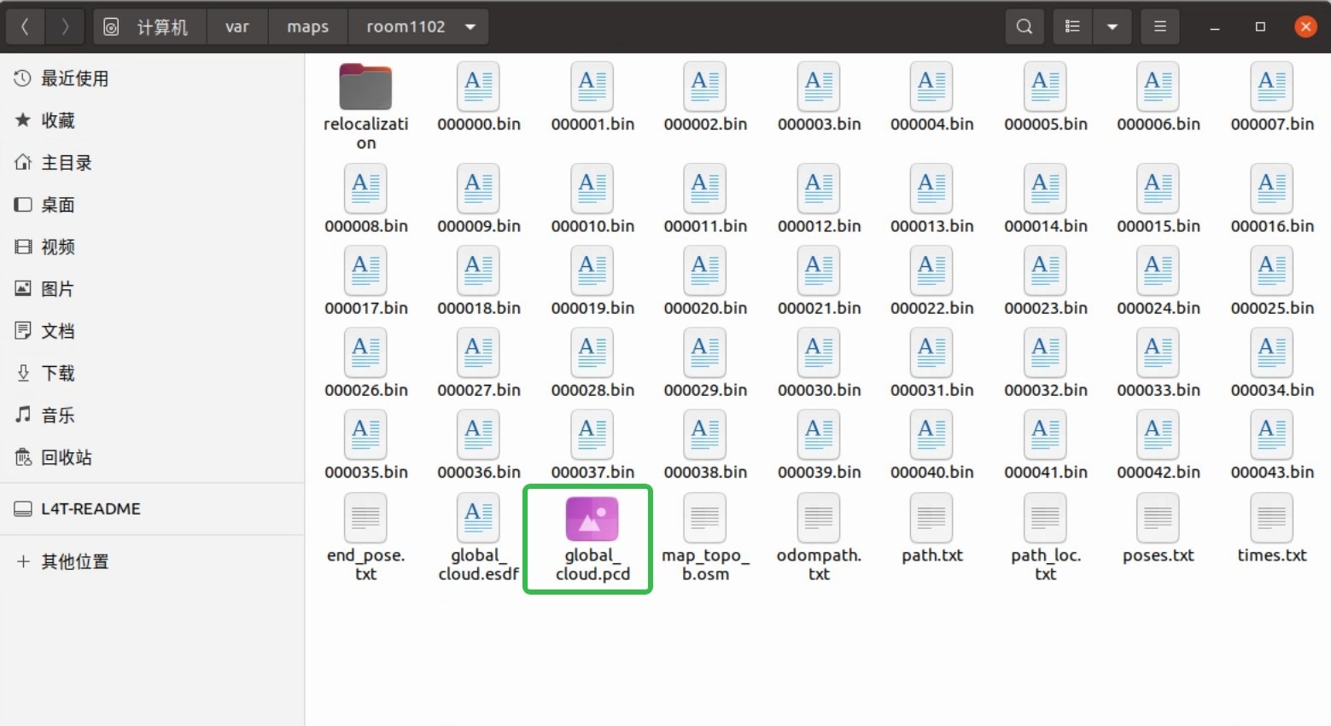Go back with left arrow button
This screenshot has width=1331, height=726.
(26, 26)
